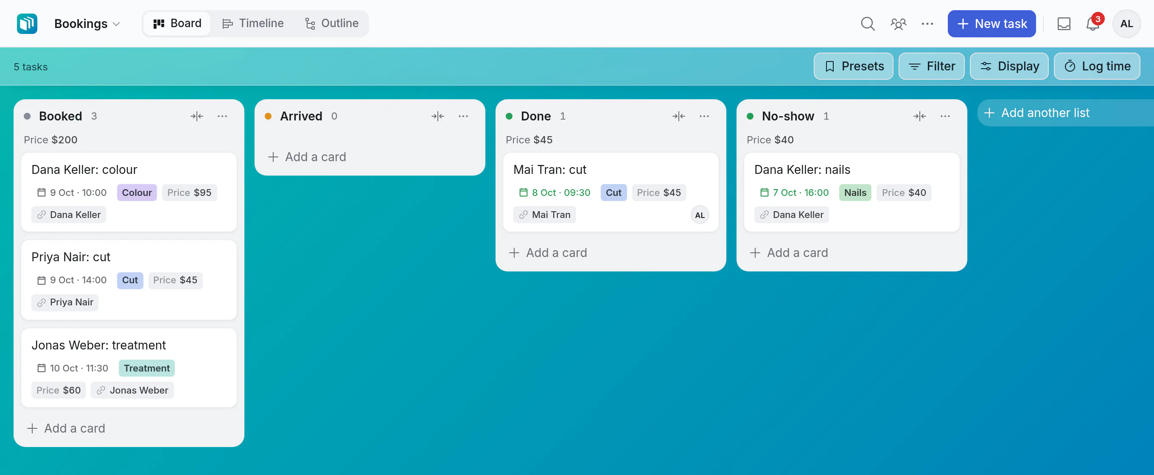Open the Done list options menu
The height and width of the screenshot is (475, 1154).
click(704, 116)
